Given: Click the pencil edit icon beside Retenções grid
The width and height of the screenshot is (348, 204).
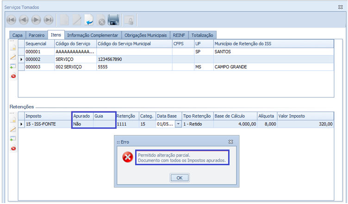Looking at the screenshot, I should pyautogui.click(x=13, y=130).
